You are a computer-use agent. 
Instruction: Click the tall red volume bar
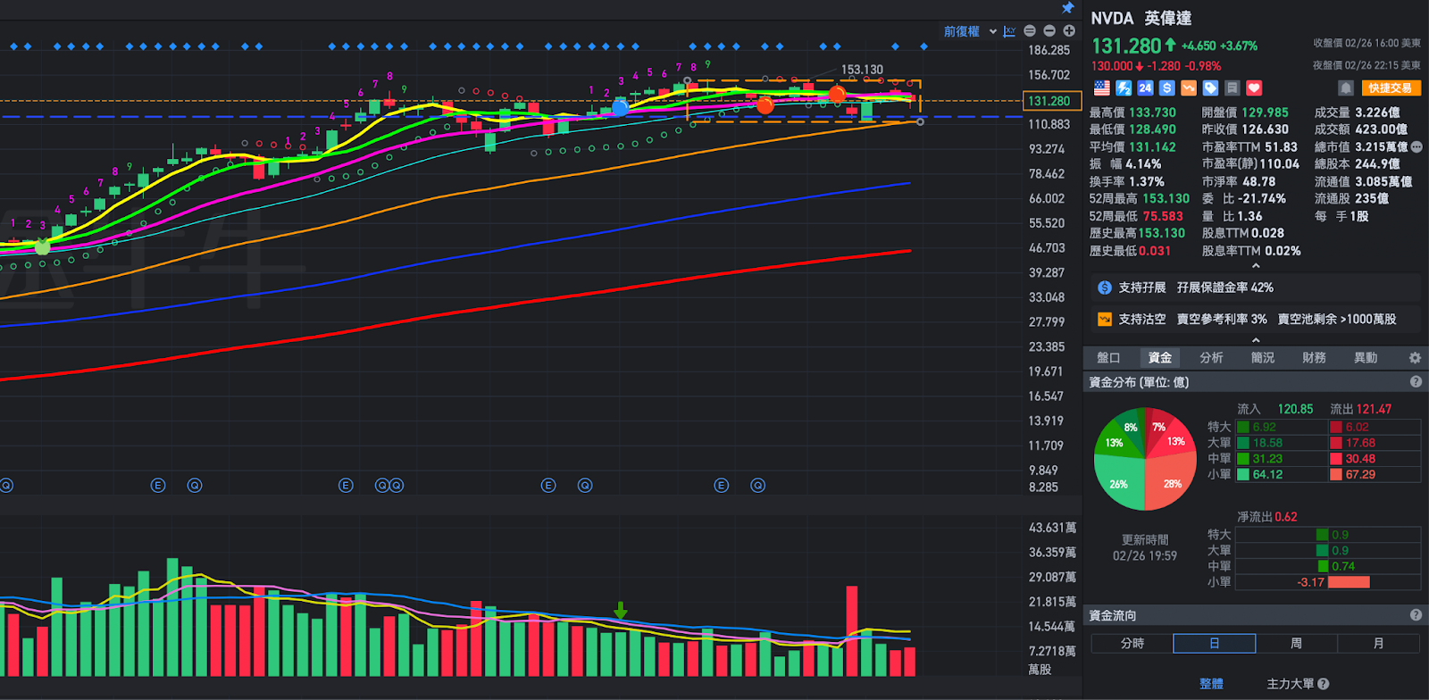[852, 630]
